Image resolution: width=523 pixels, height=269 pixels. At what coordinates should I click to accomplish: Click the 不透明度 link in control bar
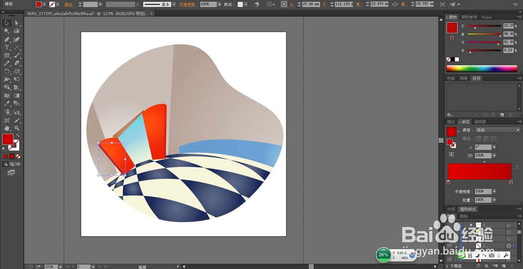[x=188, y=5]
